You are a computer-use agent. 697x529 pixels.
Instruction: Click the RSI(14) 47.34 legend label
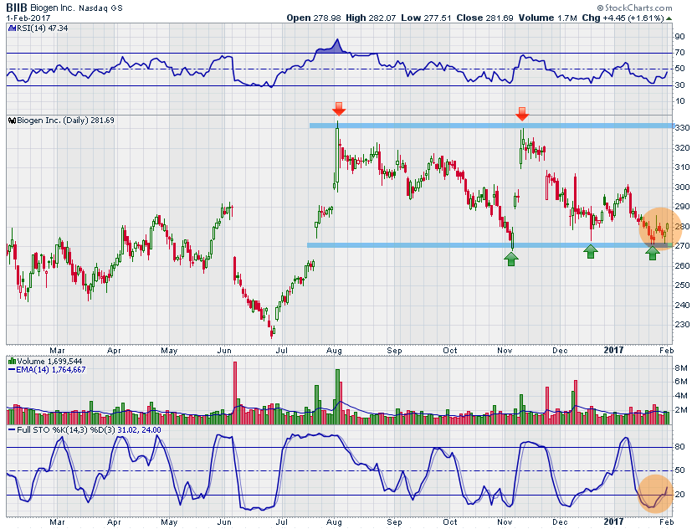coord(42,28)
